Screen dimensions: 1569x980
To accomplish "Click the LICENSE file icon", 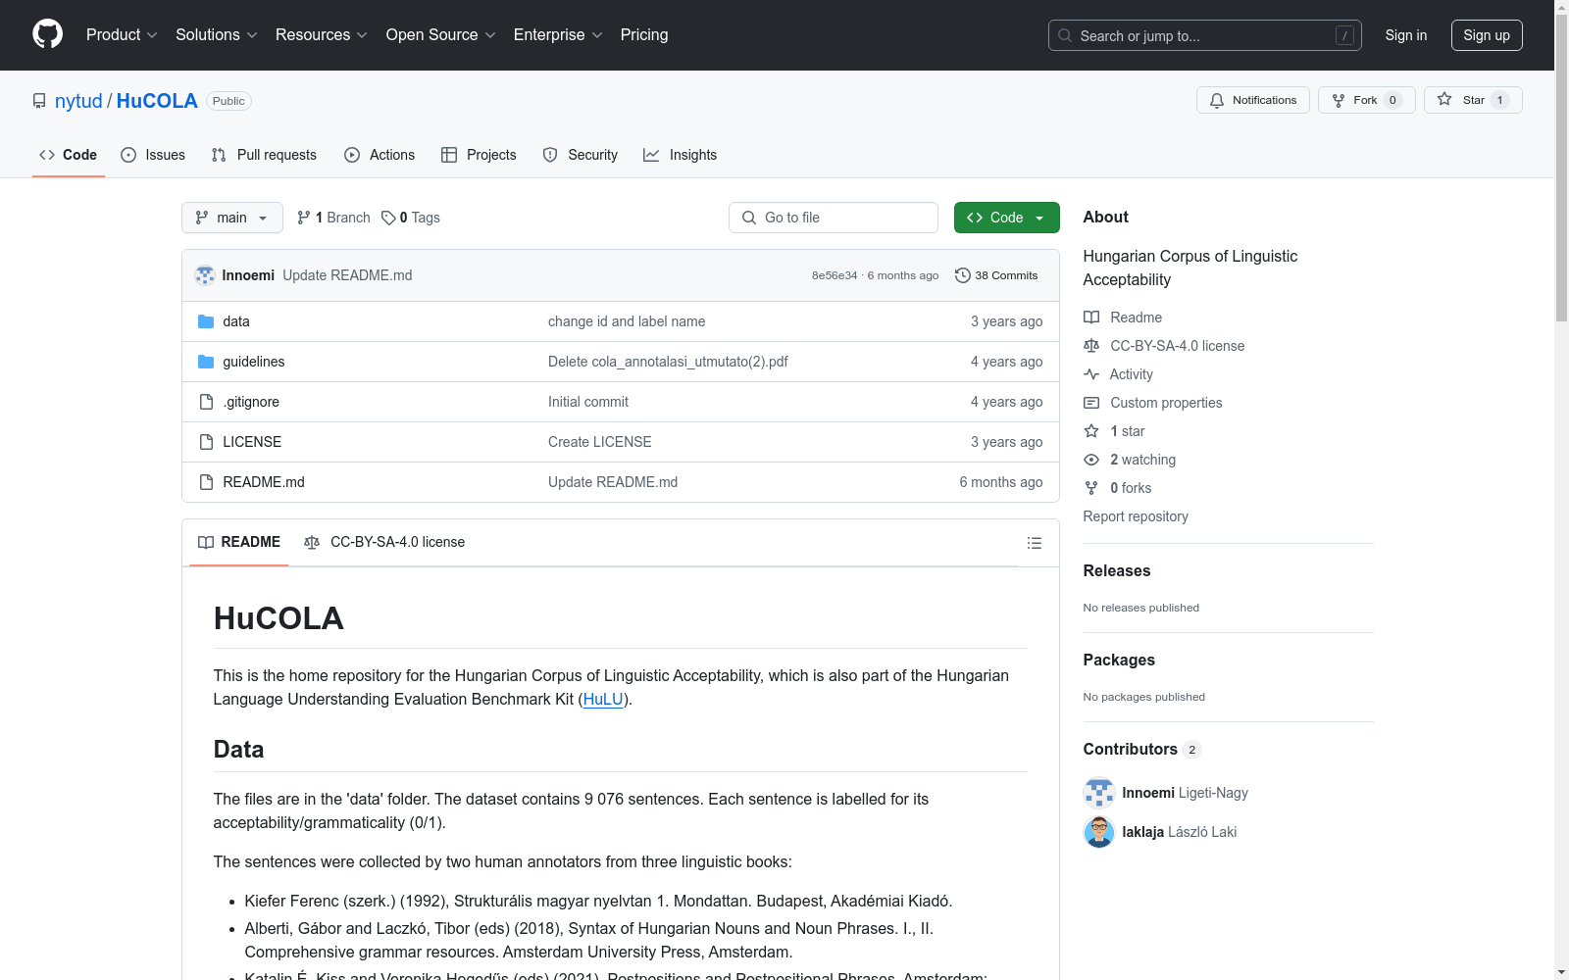I will [x=206, y=442].
